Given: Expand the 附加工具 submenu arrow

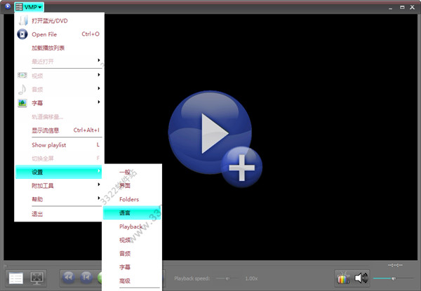Looking at the screenshot, I should tap(99, 184).
